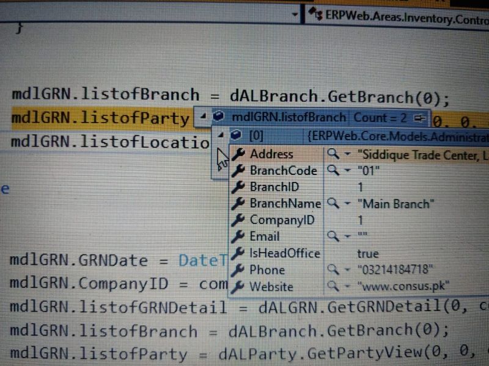The image size is (489, 366).
Task: Click the BranchID value 1
Action: click(360, 187)
